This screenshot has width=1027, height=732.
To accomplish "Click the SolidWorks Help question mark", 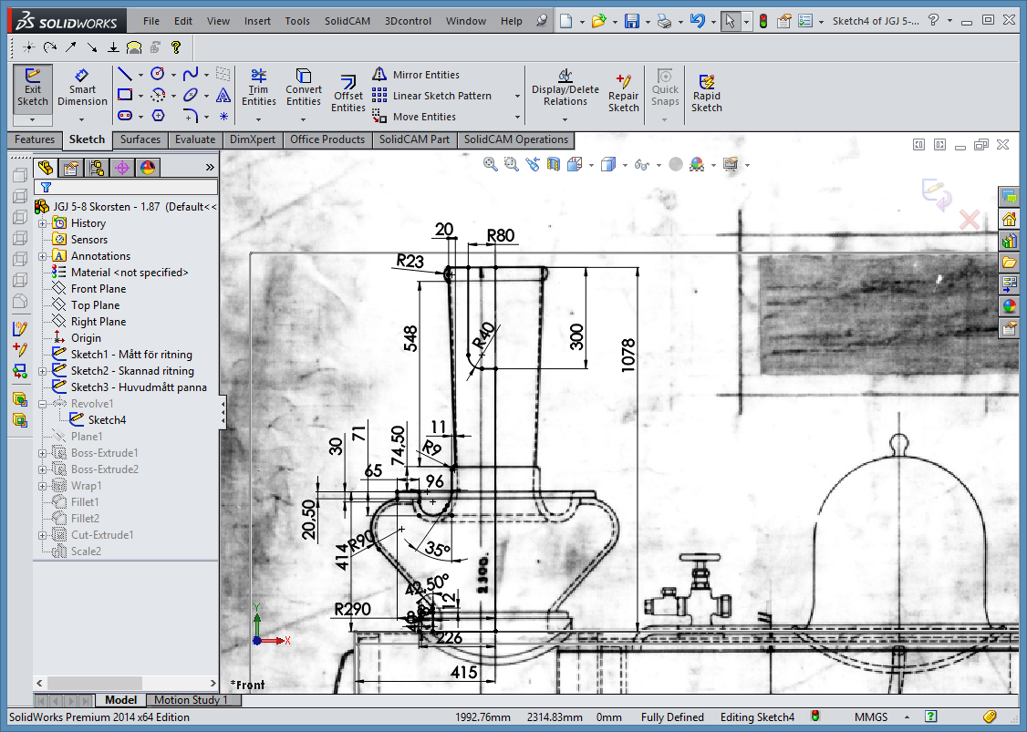I will click(933, 21).
